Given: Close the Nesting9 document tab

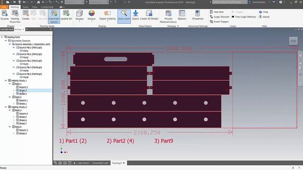Looking at the screenshot, I should 124,163.
